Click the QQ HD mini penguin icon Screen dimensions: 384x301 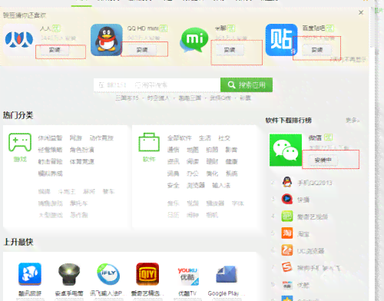(106, 40)
